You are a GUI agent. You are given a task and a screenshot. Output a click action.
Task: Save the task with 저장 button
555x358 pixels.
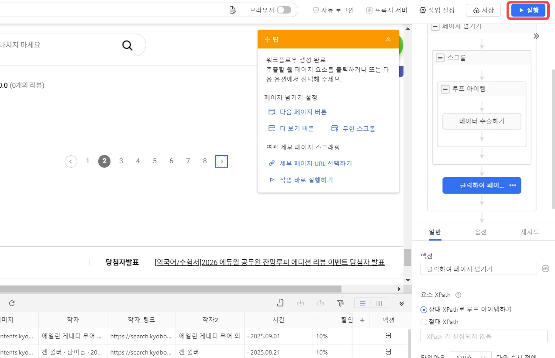click(x=483, y=10)
